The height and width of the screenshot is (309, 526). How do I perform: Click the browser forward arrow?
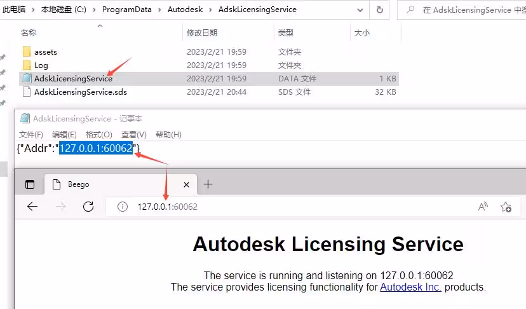pos(61,206)
